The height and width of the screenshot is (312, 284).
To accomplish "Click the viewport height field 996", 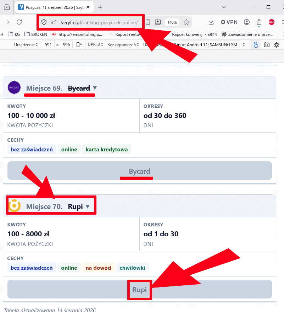I will [x=66, y=44].
